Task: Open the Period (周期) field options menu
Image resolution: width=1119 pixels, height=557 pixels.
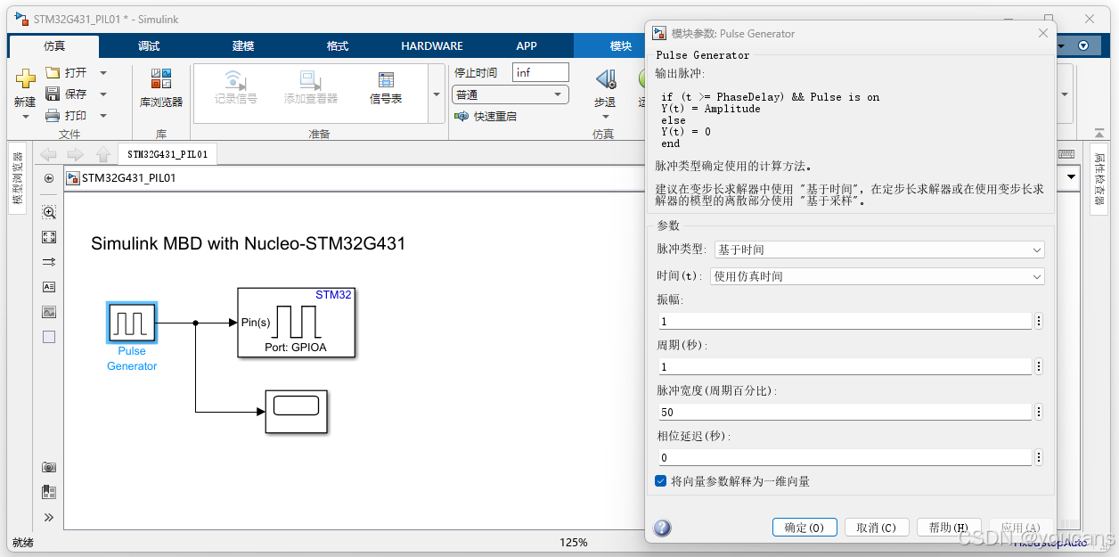Action: pos(1039,366)
